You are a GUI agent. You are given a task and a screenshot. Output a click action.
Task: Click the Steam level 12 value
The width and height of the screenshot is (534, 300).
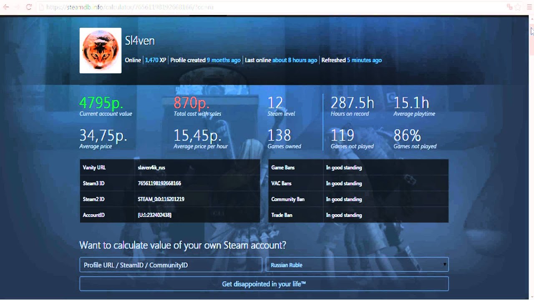pos(275,102)
